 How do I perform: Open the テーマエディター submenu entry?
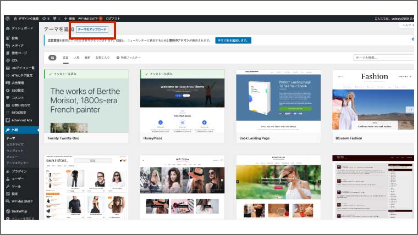pyautogui.click(x=18, y=163)
